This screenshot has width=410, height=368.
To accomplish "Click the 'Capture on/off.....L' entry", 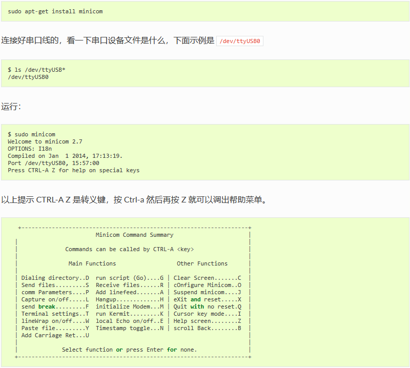I will (x=55, y=299).
